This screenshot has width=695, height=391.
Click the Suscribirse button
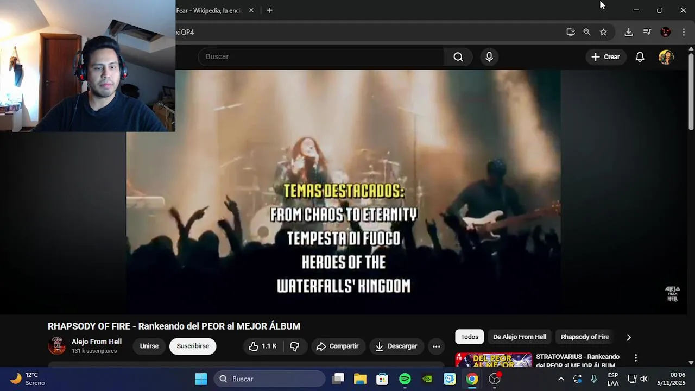(193, 346)
